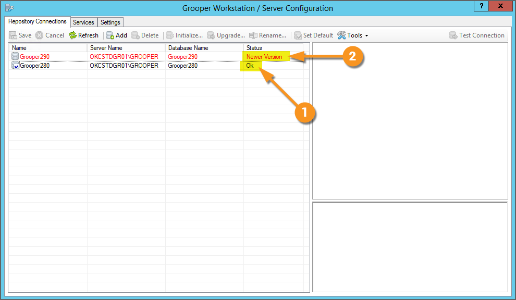Screen dimensions: 516x300
Task: Click the Delete connection icon
Action: pos(135,35)
